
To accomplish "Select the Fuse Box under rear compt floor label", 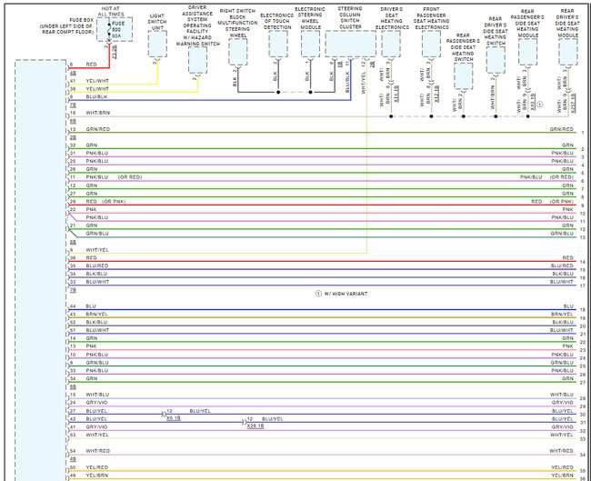I will 66,26.
